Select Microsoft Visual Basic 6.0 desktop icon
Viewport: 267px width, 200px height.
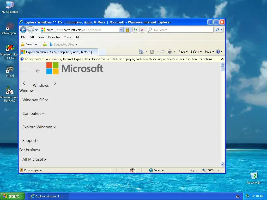click(x=9, y=94)
